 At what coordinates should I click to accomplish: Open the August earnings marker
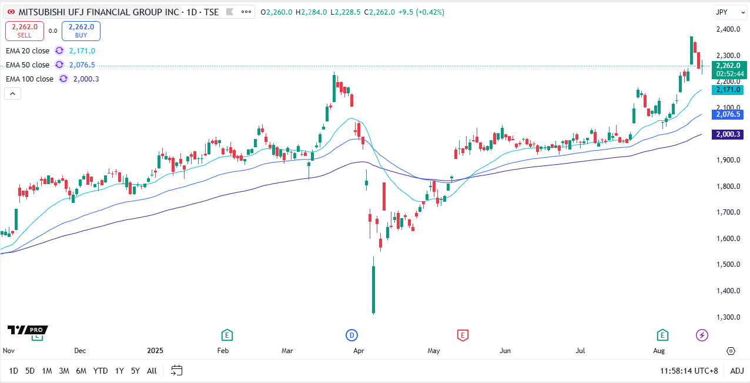click(x=662, y=335)
